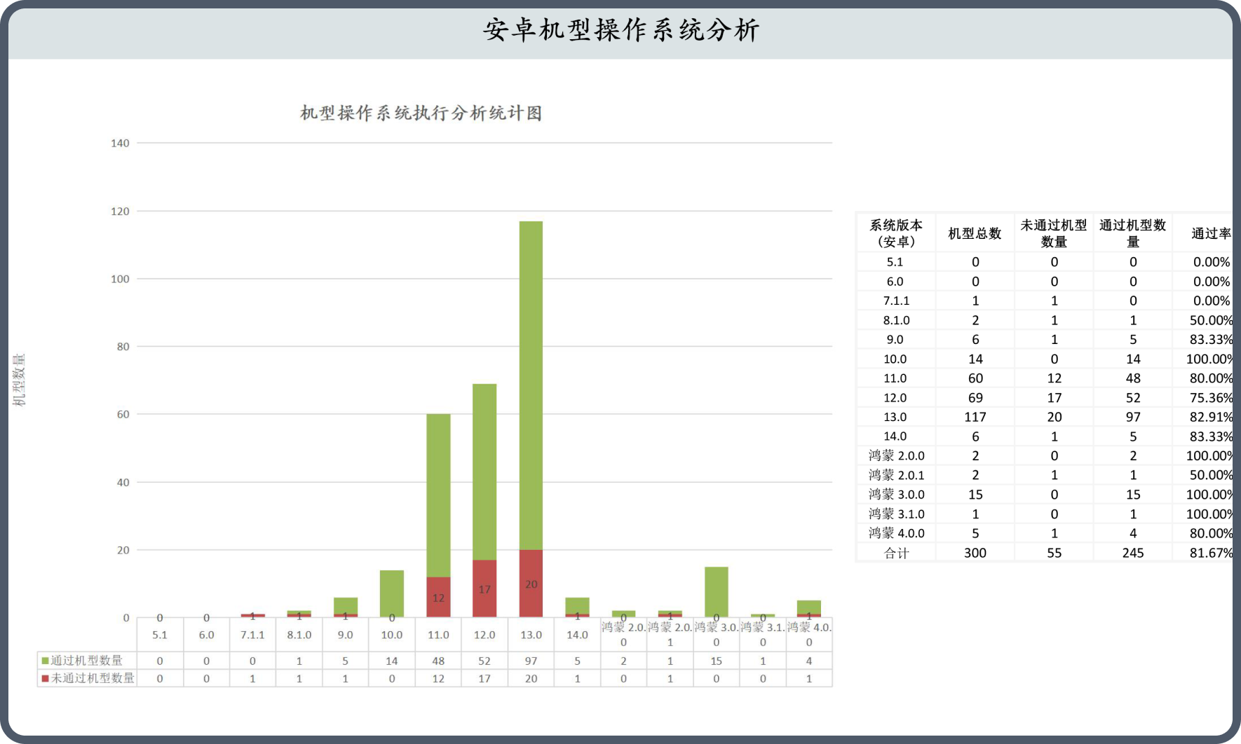The width and height of the screenshot is (1241, 744).
Task: Click the red 未通过机型数量 legend swatch
Action: 46,678
